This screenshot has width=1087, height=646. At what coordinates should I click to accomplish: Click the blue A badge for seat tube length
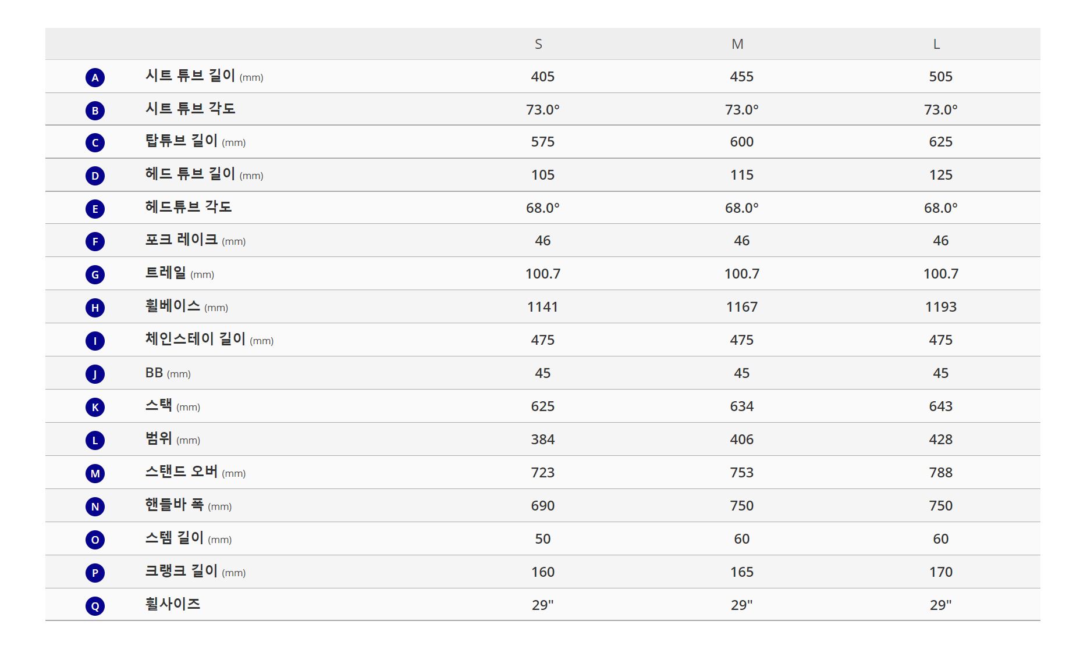tap(95, 77)
